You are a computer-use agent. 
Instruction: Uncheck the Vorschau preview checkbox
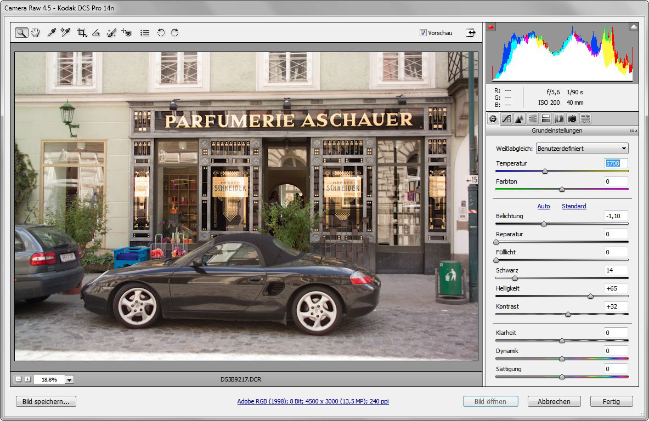423,33
